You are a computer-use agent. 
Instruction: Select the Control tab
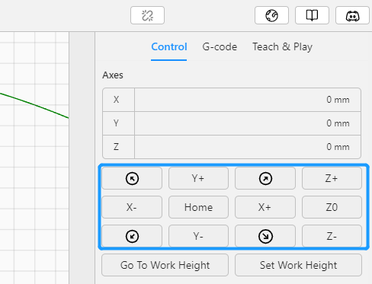pos(169,47)
